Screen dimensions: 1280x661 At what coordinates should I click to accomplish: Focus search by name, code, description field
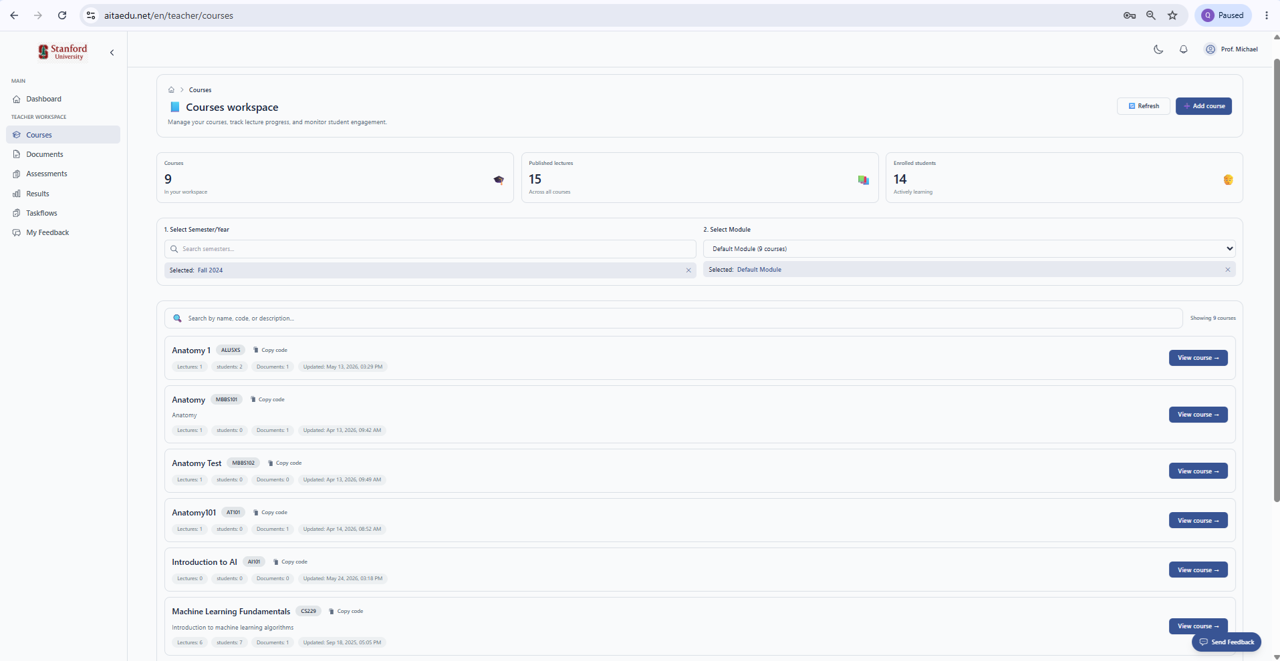674,318
